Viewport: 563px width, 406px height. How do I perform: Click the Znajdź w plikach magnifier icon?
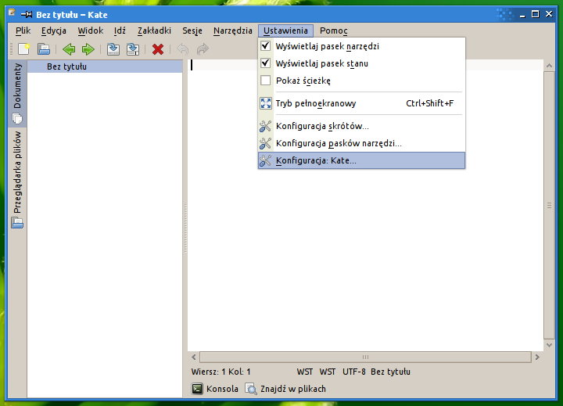(x=251, y=389)
